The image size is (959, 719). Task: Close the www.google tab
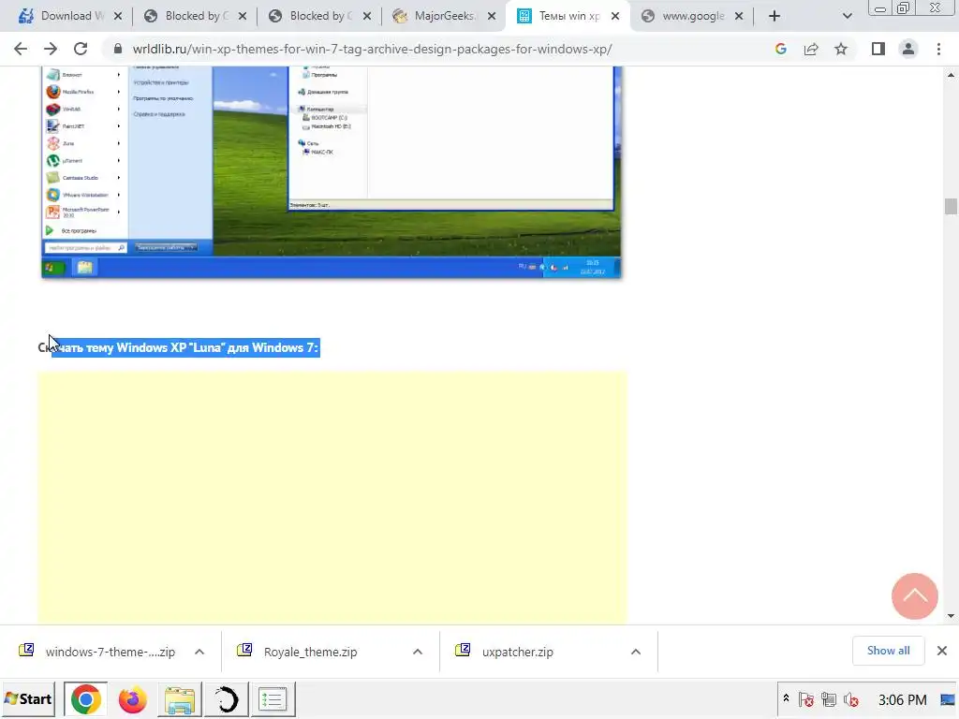pyautogui.click(x=739, y=17)
